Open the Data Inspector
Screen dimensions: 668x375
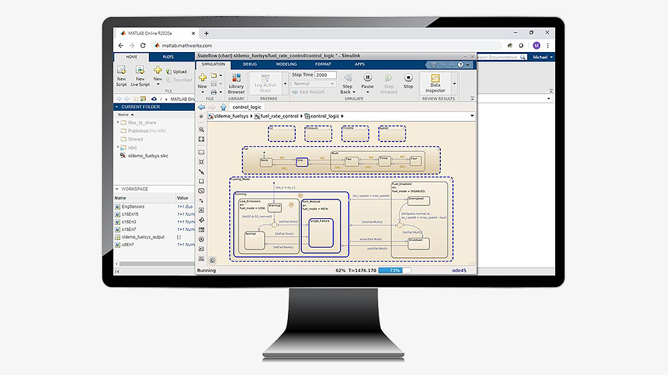pyautogui.click(x=435, y=83)
